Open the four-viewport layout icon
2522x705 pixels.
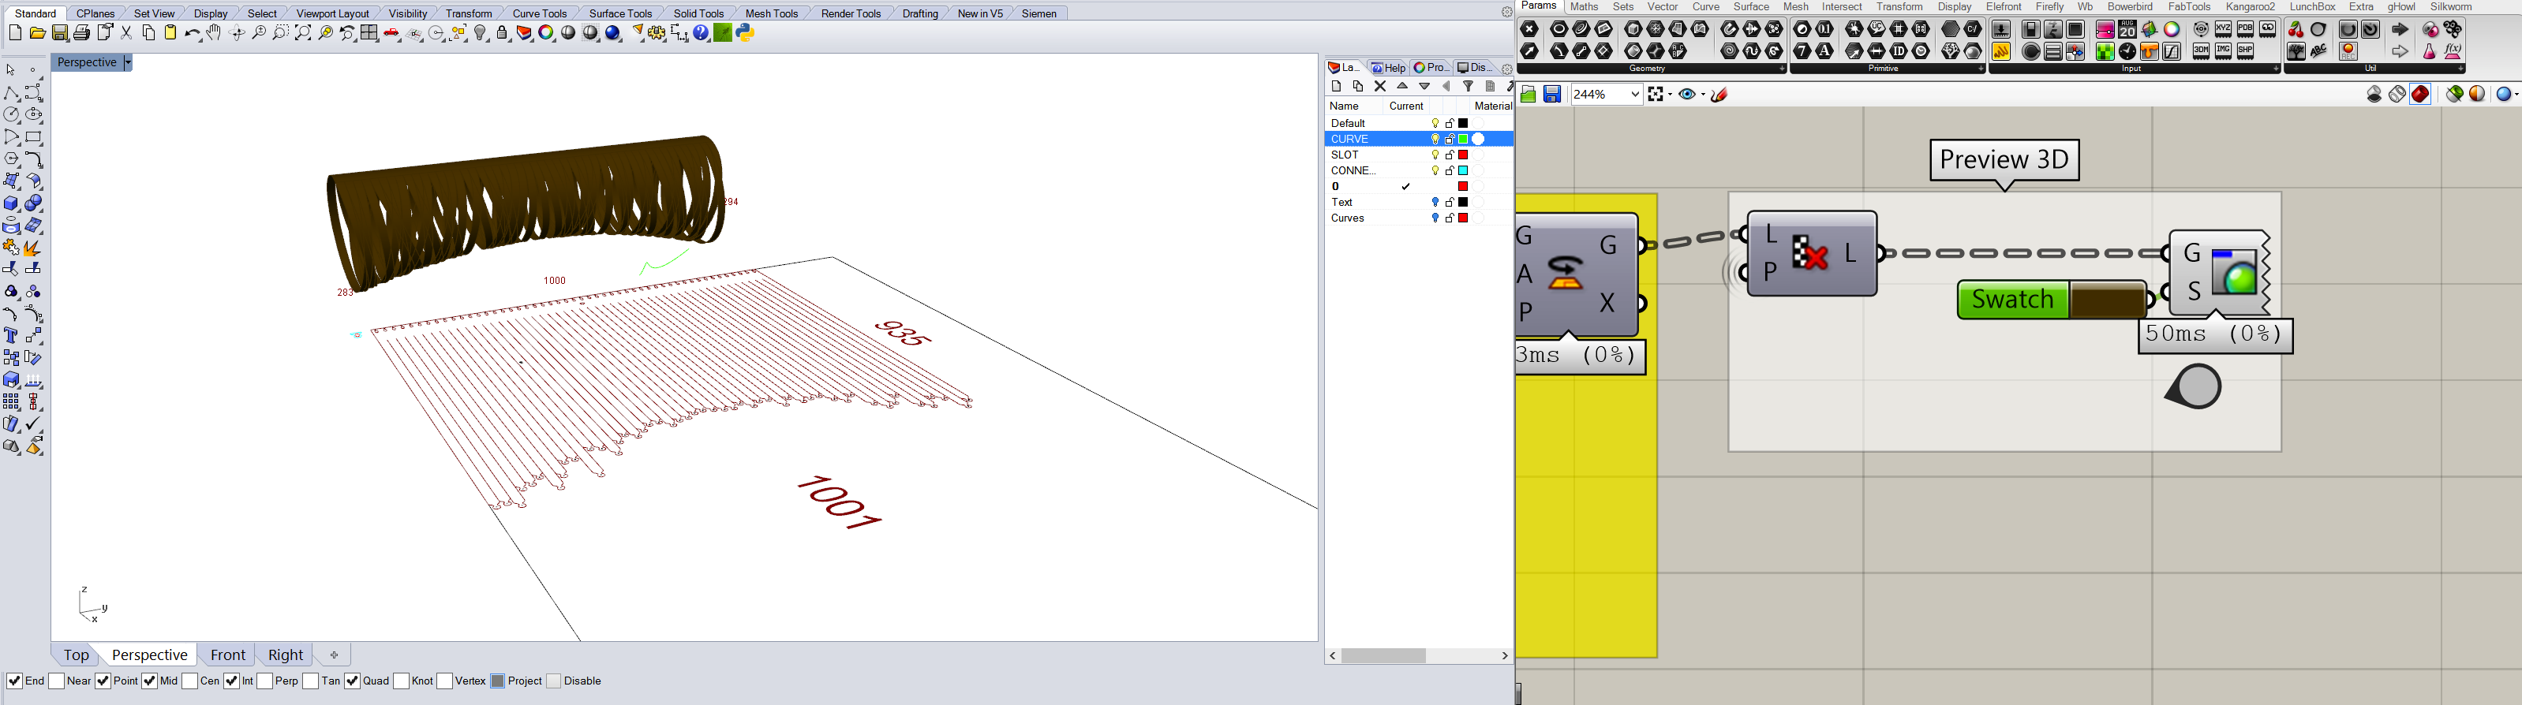[x=369, y=33]
